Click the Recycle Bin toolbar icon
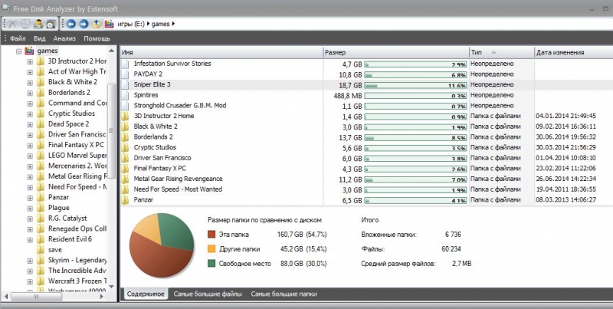This screenshot has height=309, width=613. pyautogui.click(x=25, y=24)
